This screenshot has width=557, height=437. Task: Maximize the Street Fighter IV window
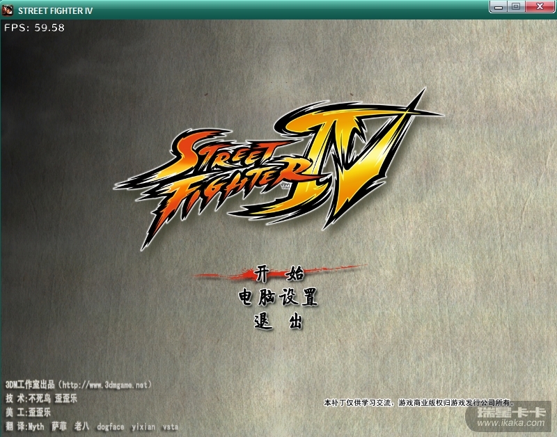pyautogui.click(x=517, y=7)
